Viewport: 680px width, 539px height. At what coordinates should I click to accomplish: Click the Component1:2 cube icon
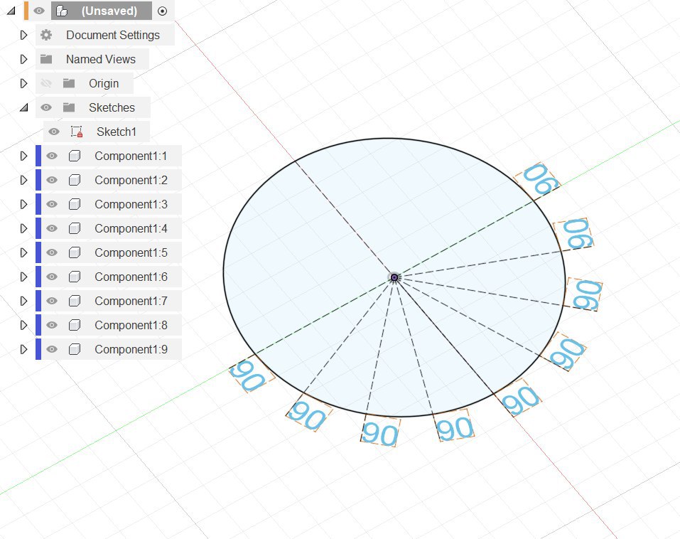pyautogui.click(x=75, y=180)
